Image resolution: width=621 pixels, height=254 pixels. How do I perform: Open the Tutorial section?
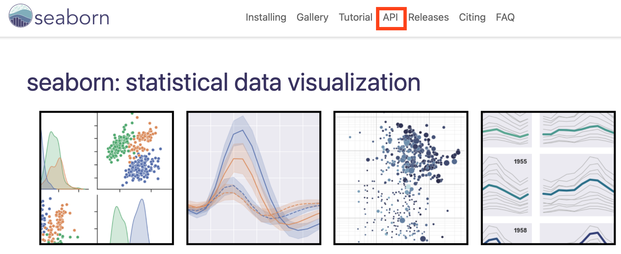355,17
